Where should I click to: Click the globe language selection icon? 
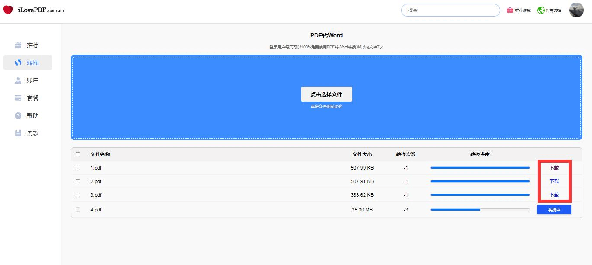[541, 10]
